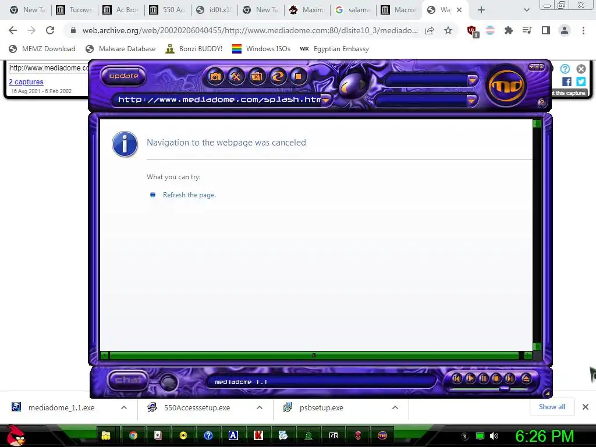The width and height of the screenshot is (596, 447).
Task: Click Chrome forward arrow
Action: point(31,30)
